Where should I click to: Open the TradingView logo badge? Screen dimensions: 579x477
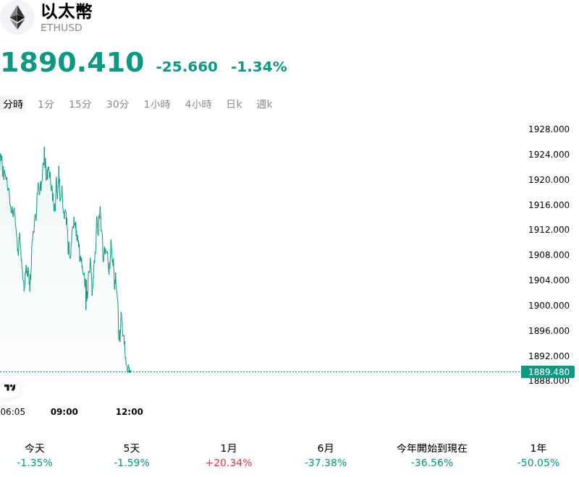pyautogui.click(x=9, y=387)
